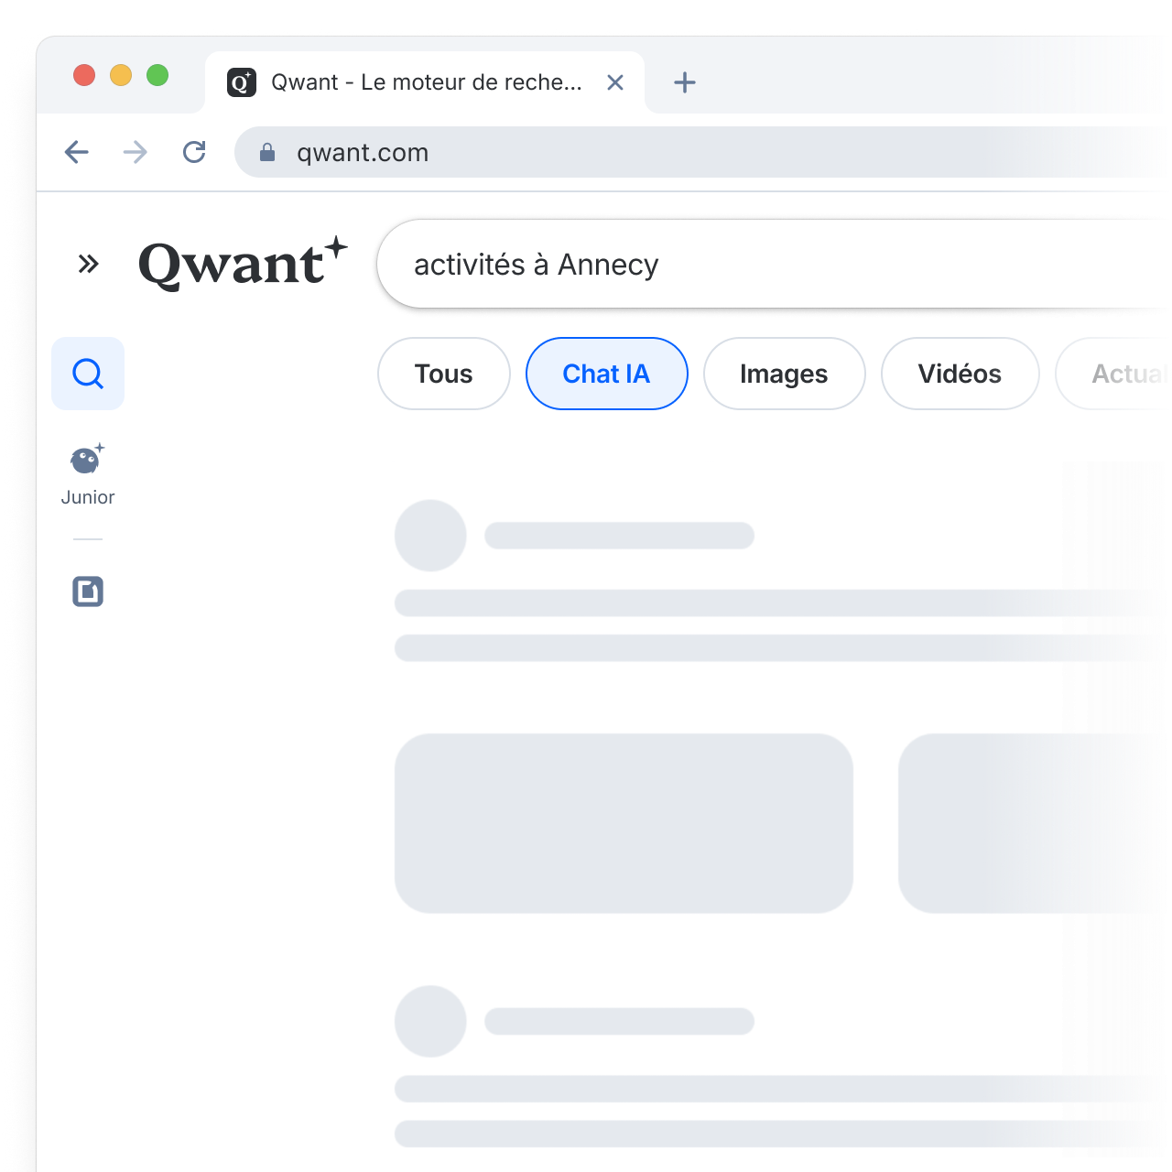Close the Qwant browser tab

click(615, 82)
